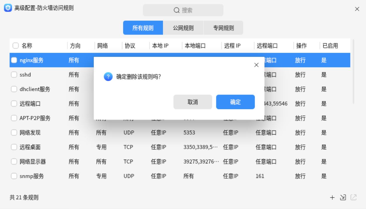Sort by the 方向 column header
The image size is (366, 209).
(75, 46)
